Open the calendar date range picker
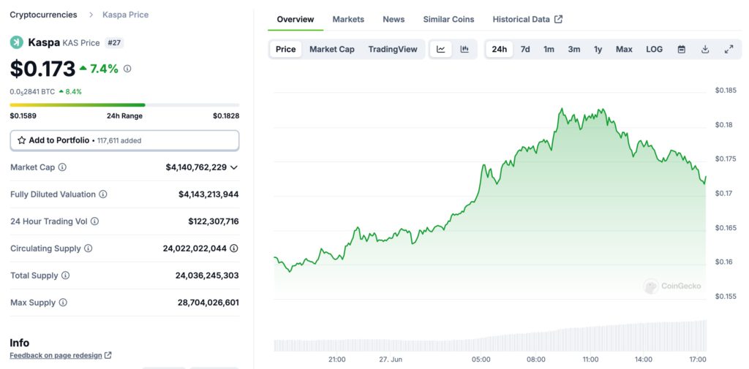 pos(682,49)
